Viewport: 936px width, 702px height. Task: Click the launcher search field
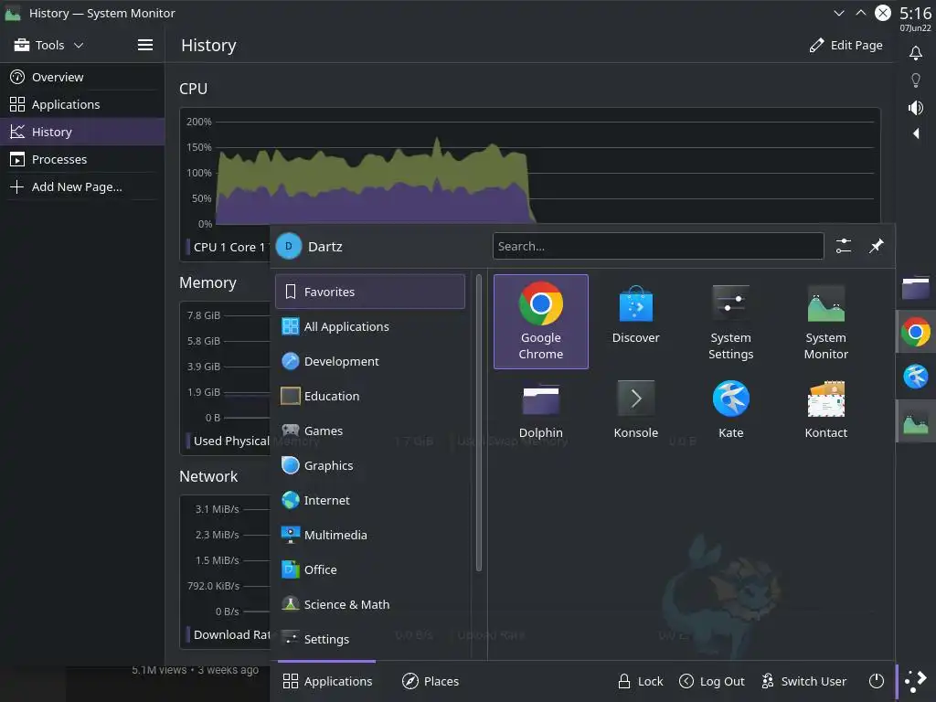pyautogui.click(x=658, y=246)
